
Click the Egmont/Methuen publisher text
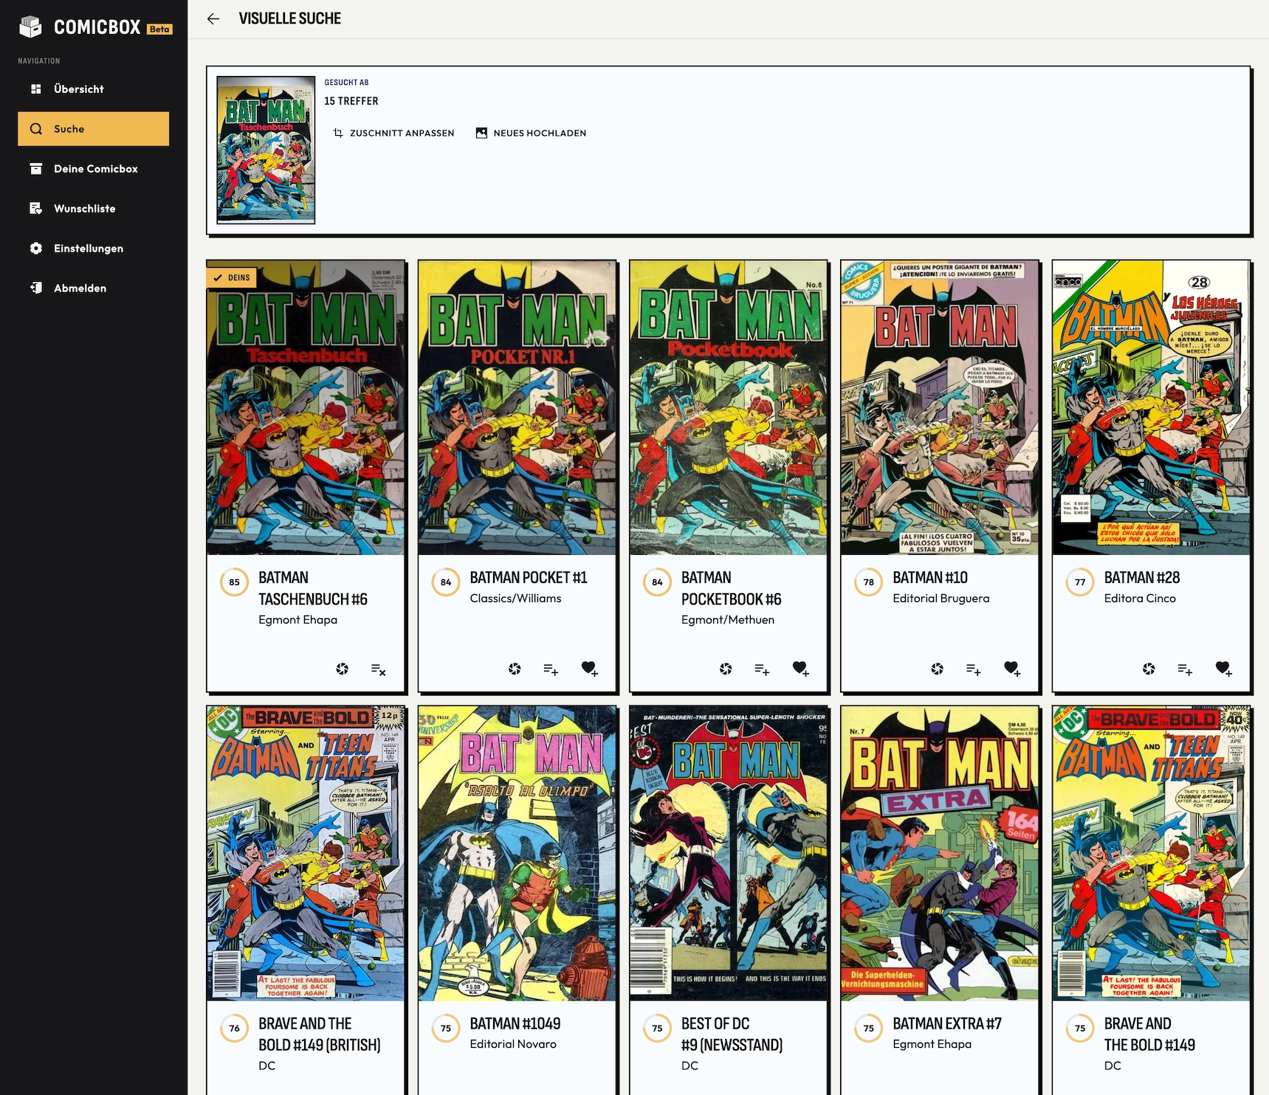pos(728,620)
